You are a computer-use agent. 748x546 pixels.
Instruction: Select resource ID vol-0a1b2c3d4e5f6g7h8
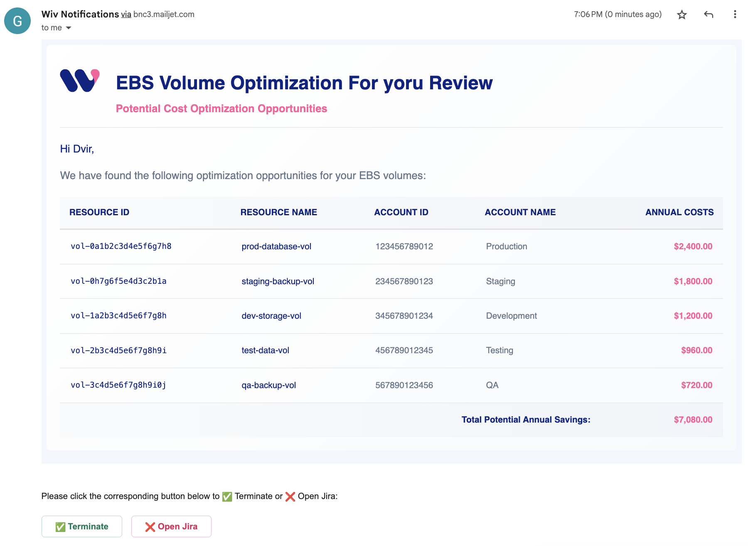click(121, 246)
